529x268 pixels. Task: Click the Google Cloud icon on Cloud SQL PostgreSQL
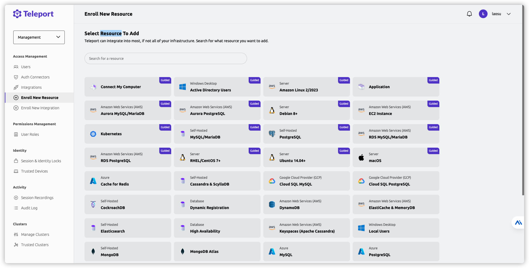[x=361, y=181]
